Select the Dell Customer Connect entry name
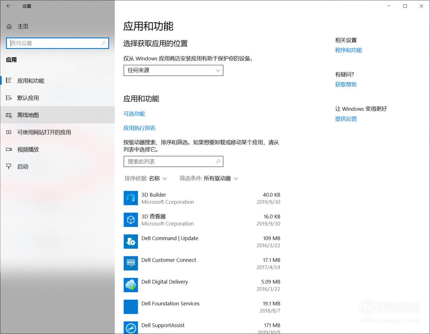430x334 pixels. (x=169, y=260)
